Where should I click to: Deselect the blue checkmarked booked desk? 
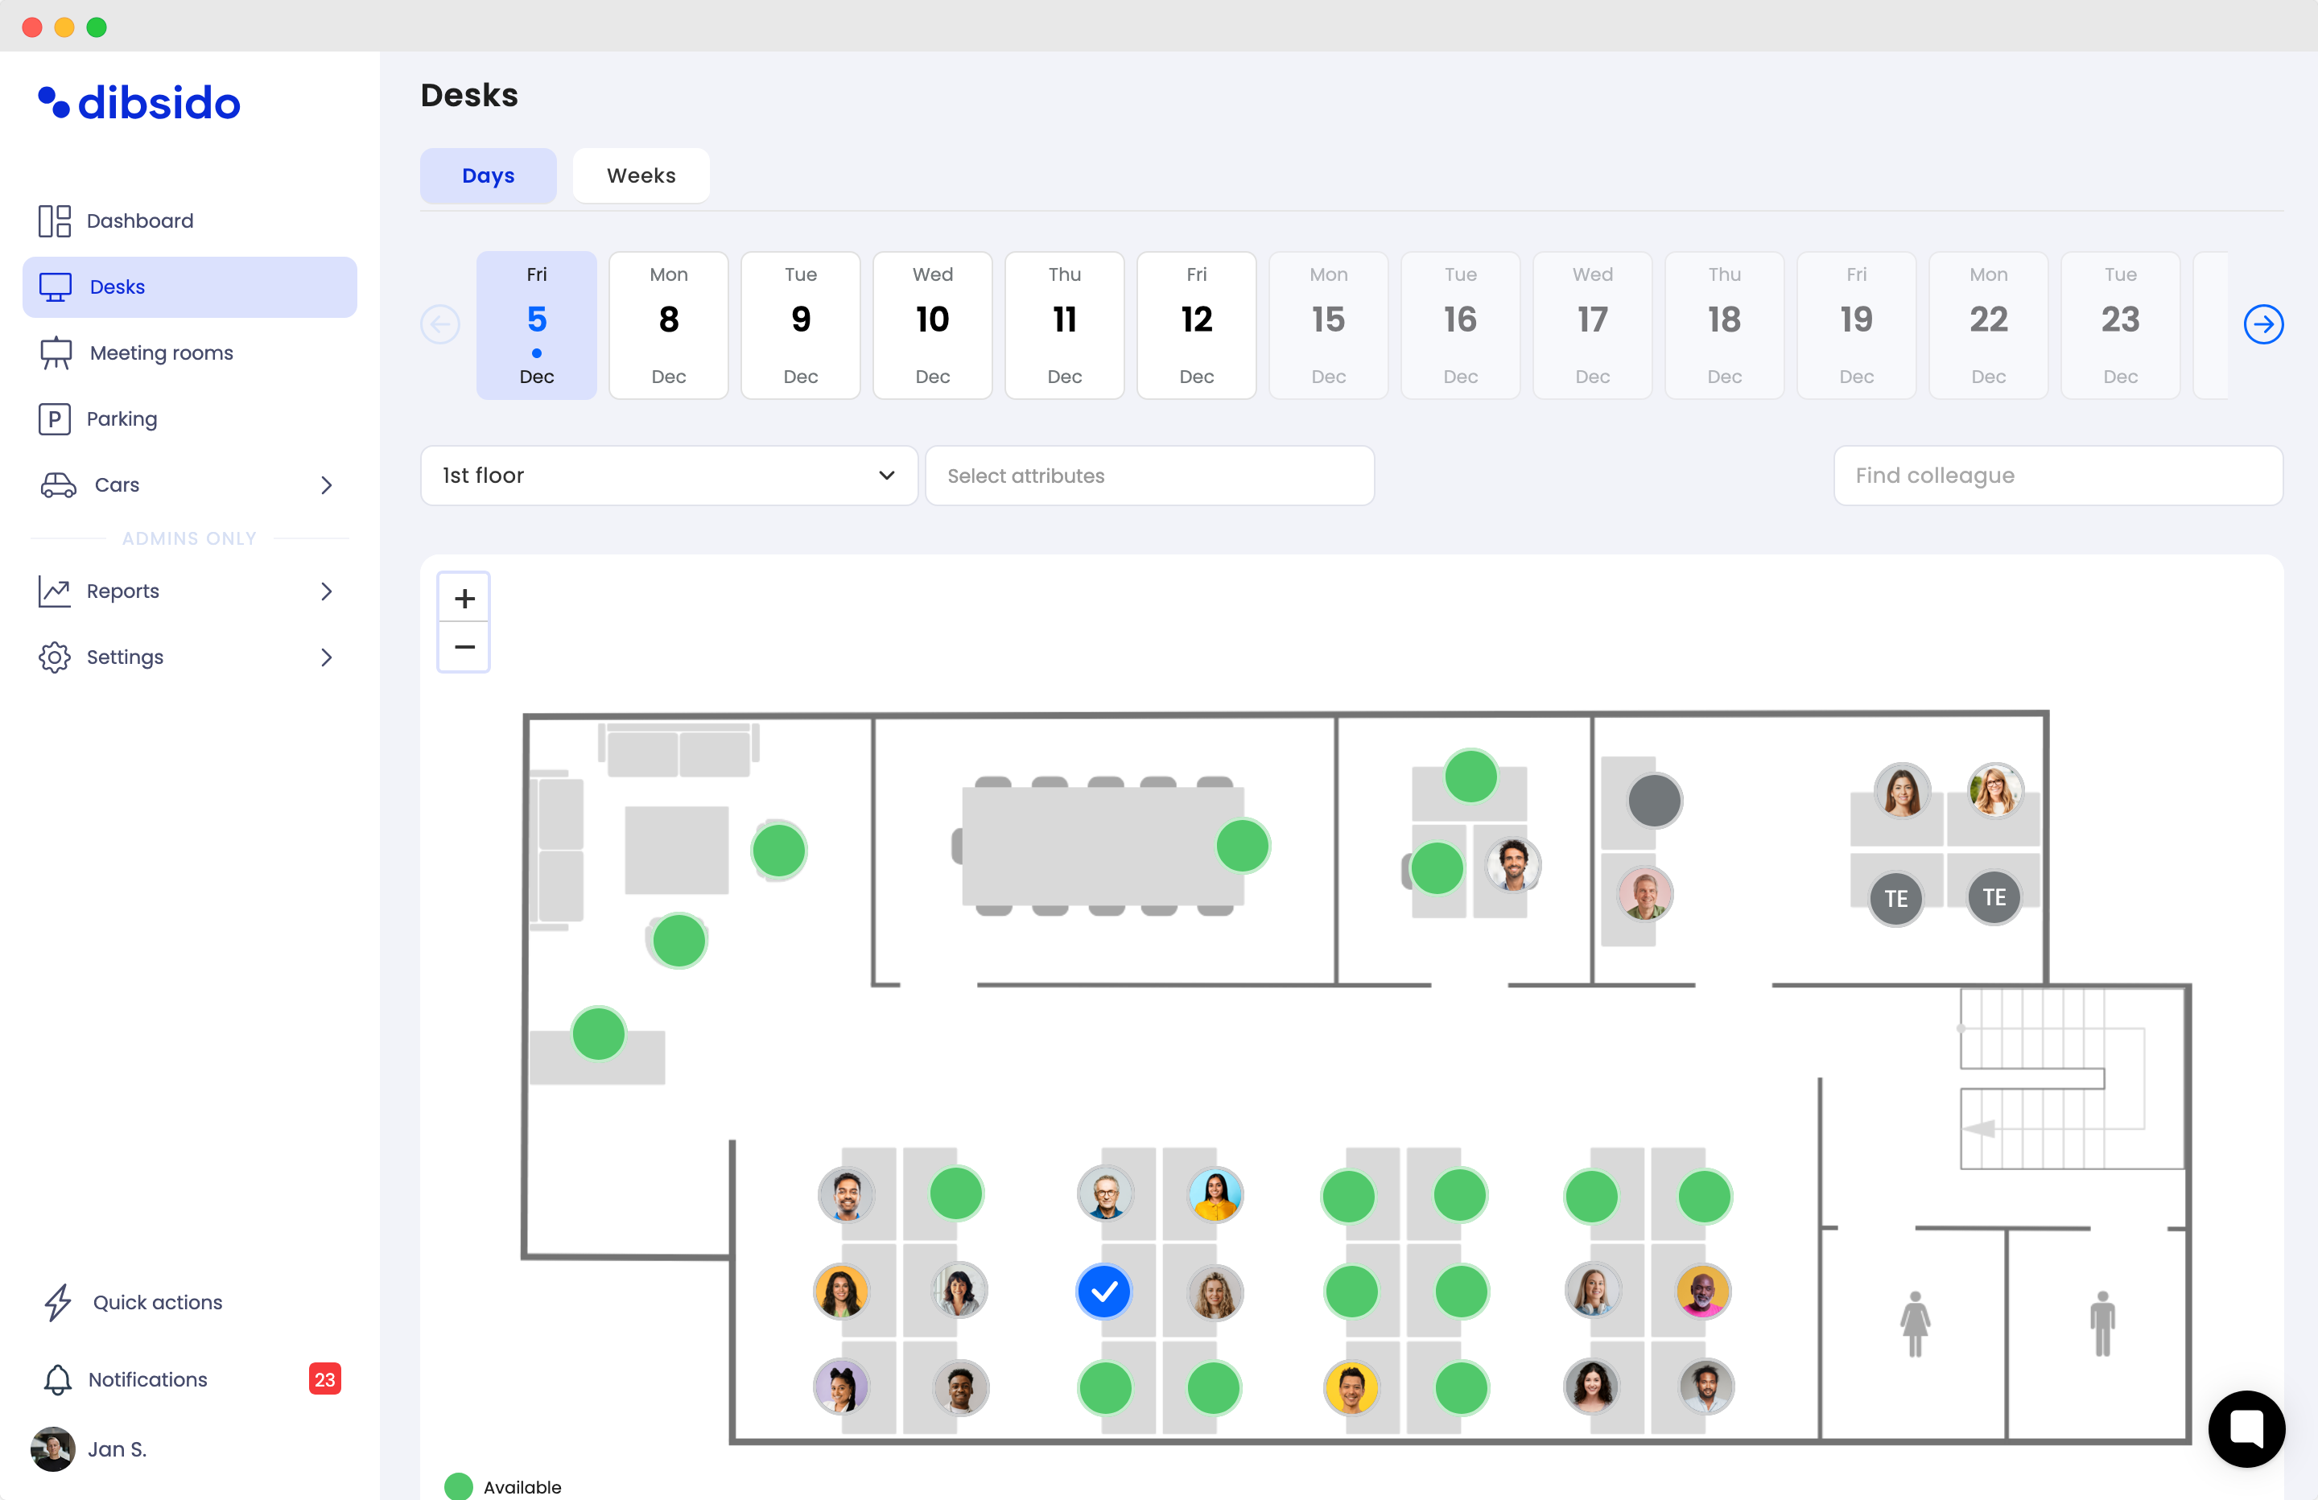tap(1103, 1292)
